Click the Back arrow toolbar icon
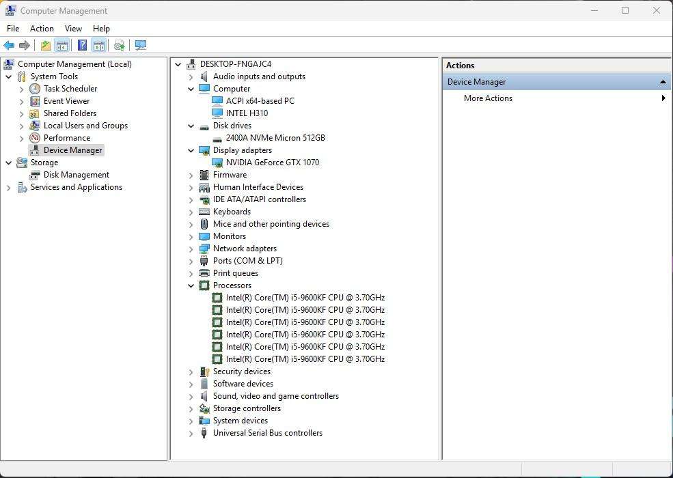 (x=9, y=46)
